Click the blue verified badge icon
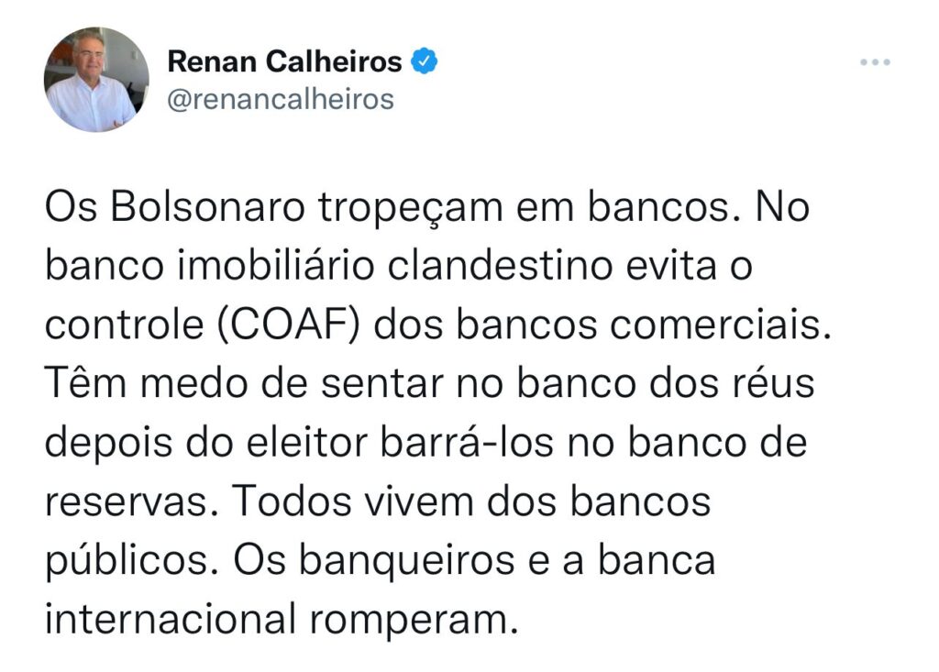This screenshot has width=939, height=672. tap(423, 61)
